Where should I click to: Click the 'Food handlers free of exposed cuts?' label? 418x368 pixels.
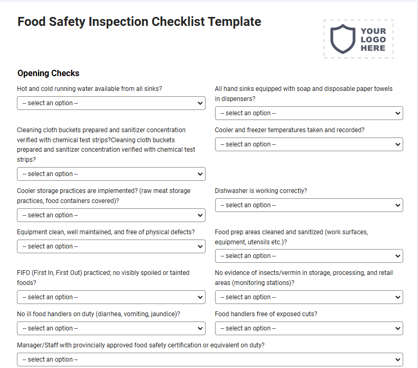pyautogui.click(x=266, y=314)
